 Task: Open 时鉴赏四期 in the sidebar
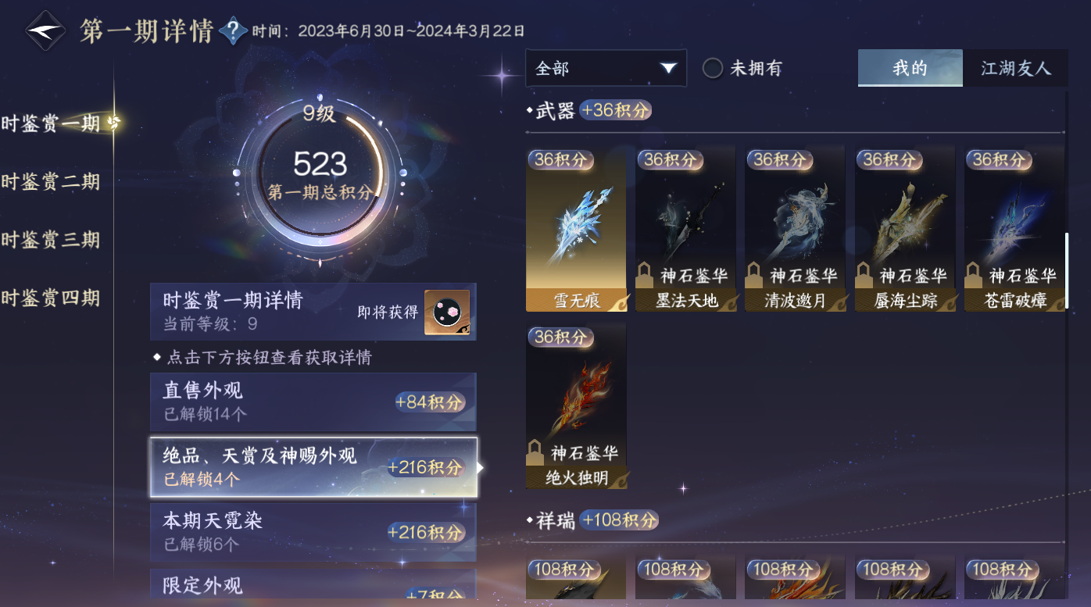[51, 298]
